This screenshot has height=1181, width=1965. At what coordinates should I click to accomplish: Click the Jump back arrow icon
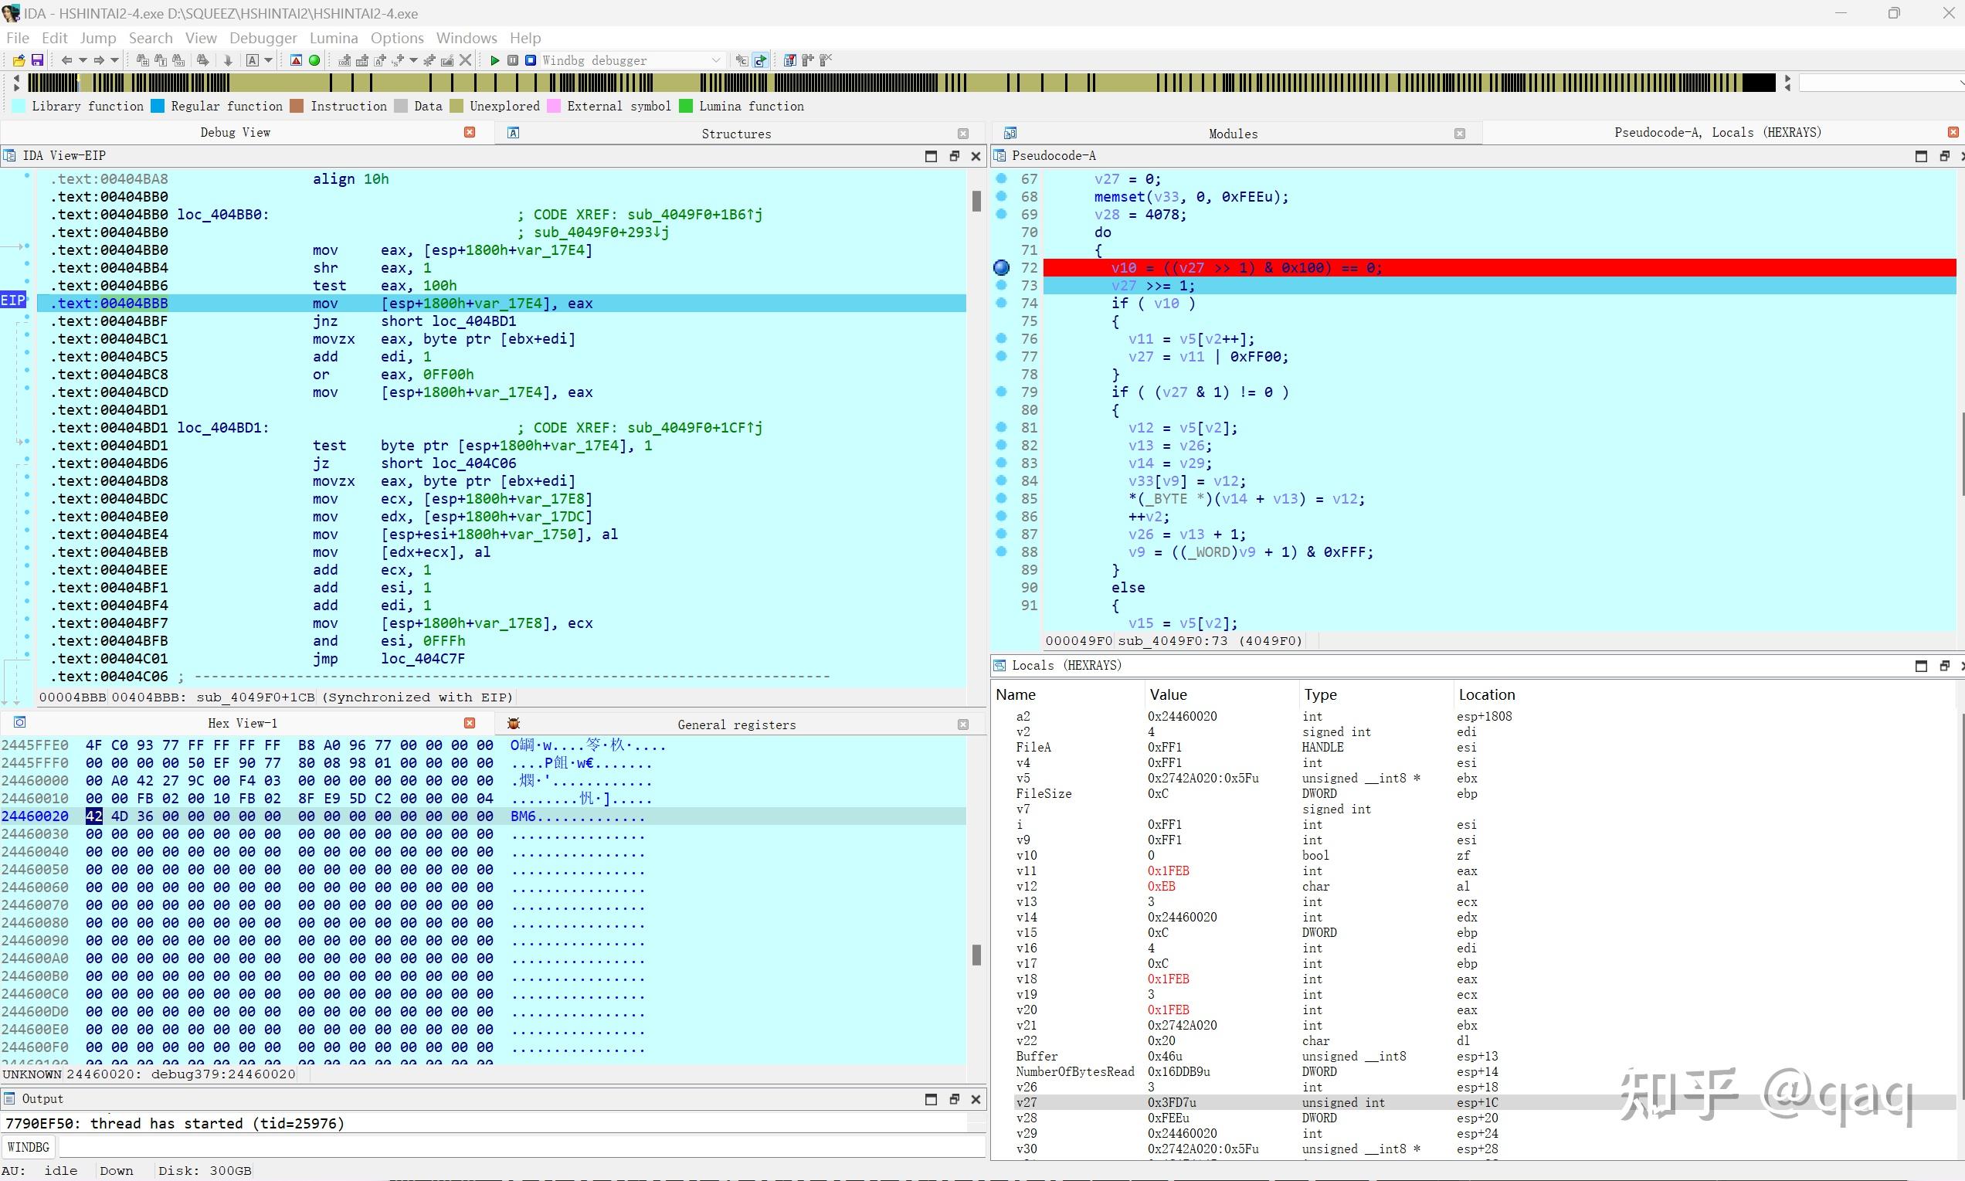tap(67, 60)
